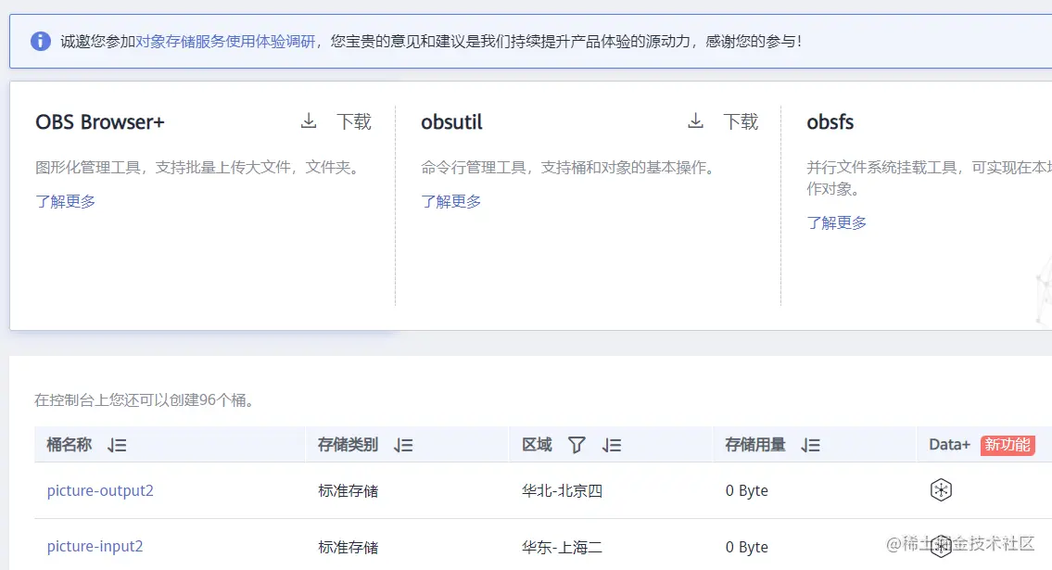Image resolution: width=1052 pixels, height=570 pixels.
Task: Click 华东-上海二 region cell
Action: (x=563, y=547)
